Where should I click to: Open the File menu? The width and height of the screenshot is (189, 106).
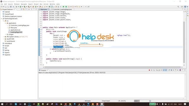pyautogui.click(x=2, y=4)
